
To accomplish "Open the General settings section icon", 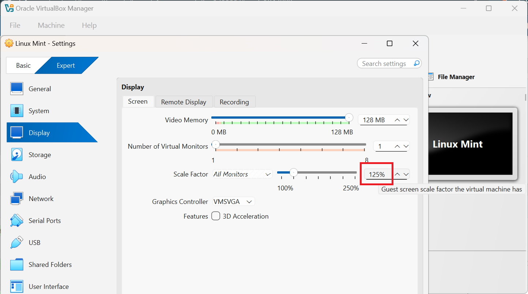I will (x=17, y=89).
